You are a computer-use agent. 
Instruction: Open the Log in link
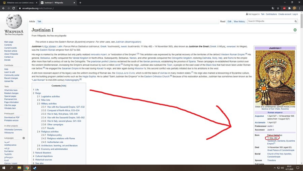point(295,14)
